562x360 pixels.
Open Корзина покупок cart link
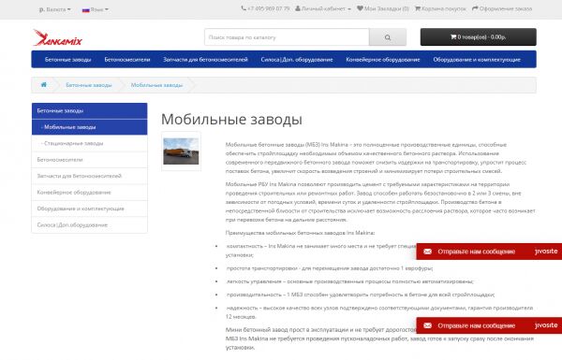point(440,8)
